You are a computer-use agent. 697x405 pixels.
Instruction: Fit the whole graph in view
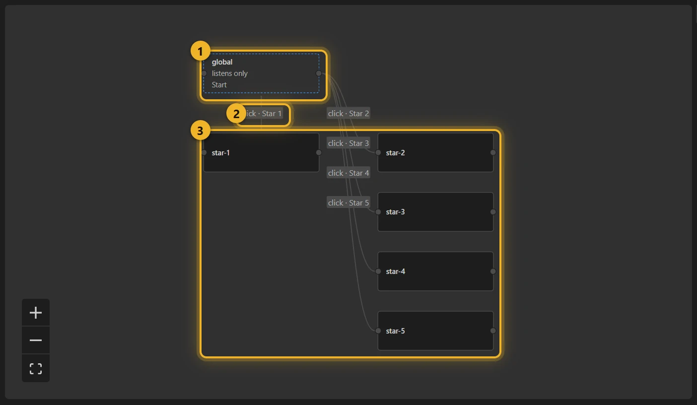coord(36,368)
